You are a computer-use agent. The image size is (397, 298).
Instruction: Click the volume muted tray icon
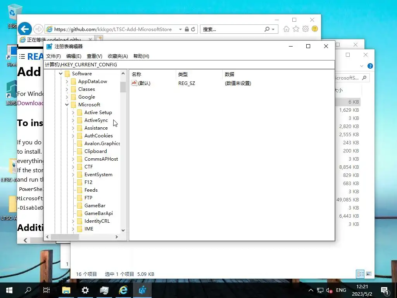click(x=329, y=290)
